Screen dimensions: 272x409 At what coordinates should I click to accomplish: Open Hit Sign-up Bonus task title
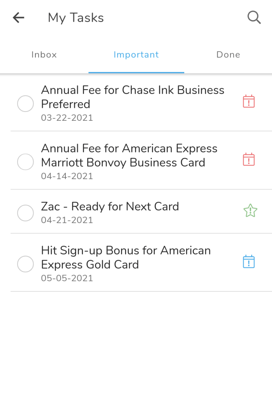click(x=126, y=257)
